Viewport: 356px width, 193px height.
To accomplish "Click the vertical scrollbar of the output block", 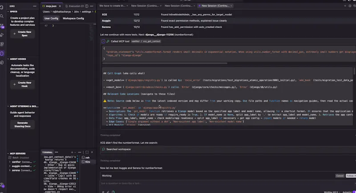I will pyautogui.click(x=354, y=71).
